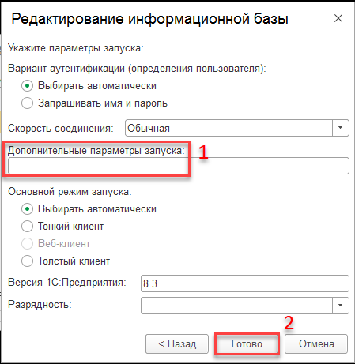Click inside the empty Разрядность combo box
Screen dimensions: 355x364
coord(236,306)
